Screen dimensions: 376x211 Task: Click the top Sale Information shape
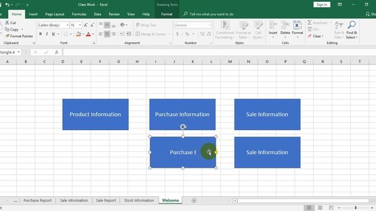[267, 114]
